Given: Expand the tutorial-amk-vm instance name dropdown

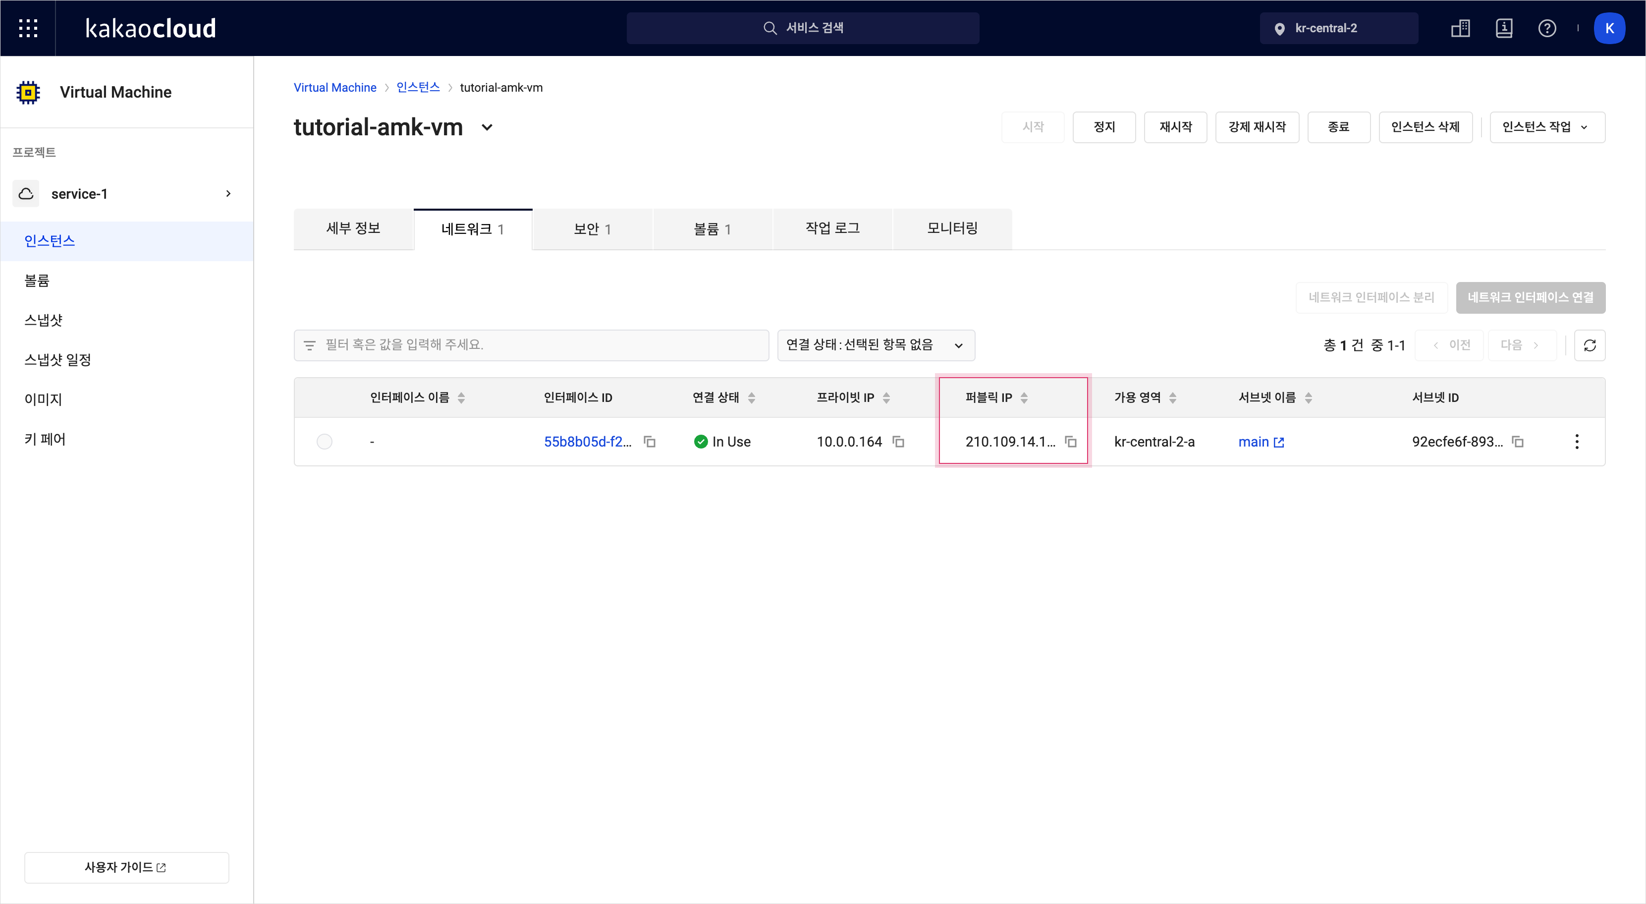Looking at the screenshot, I should pyautogui.click(x=487, y=127).
